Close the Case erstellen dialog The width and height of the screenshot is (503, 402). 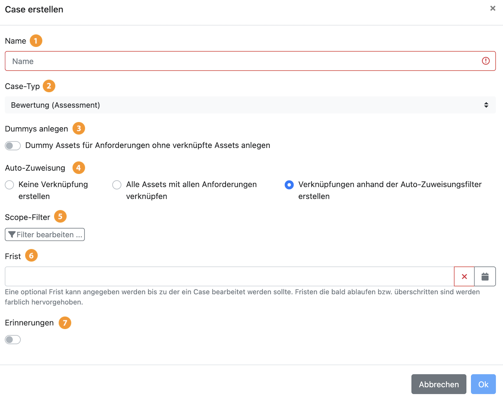click(x=493, y=8)
